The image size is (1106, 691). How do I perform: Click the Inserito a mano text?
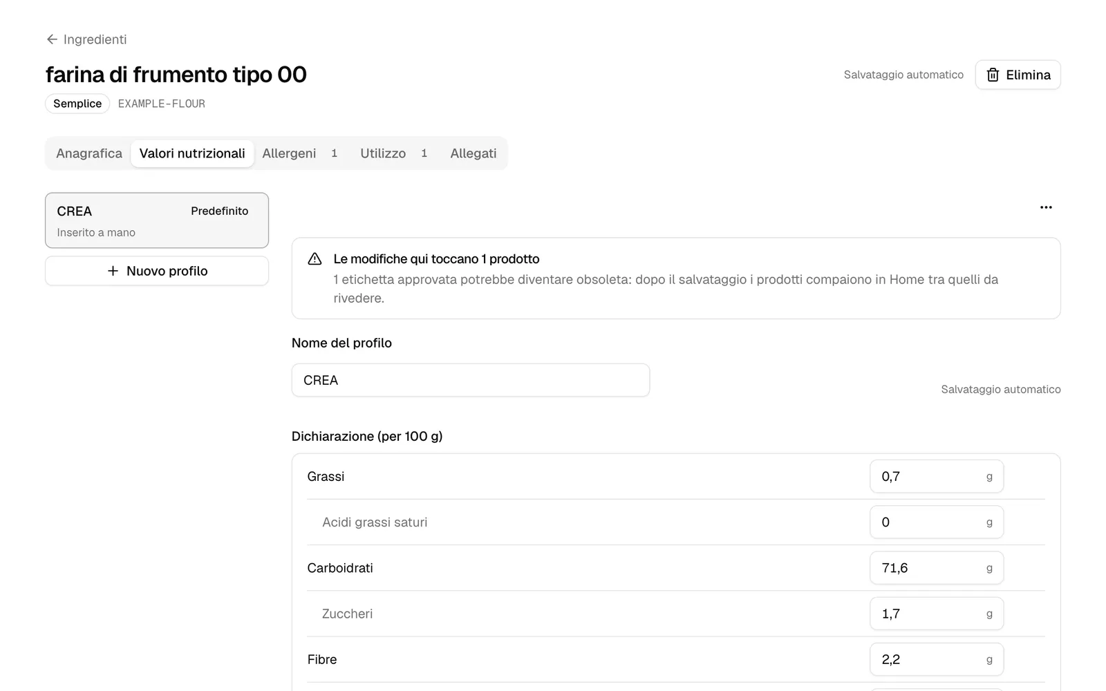pos(96,232)
